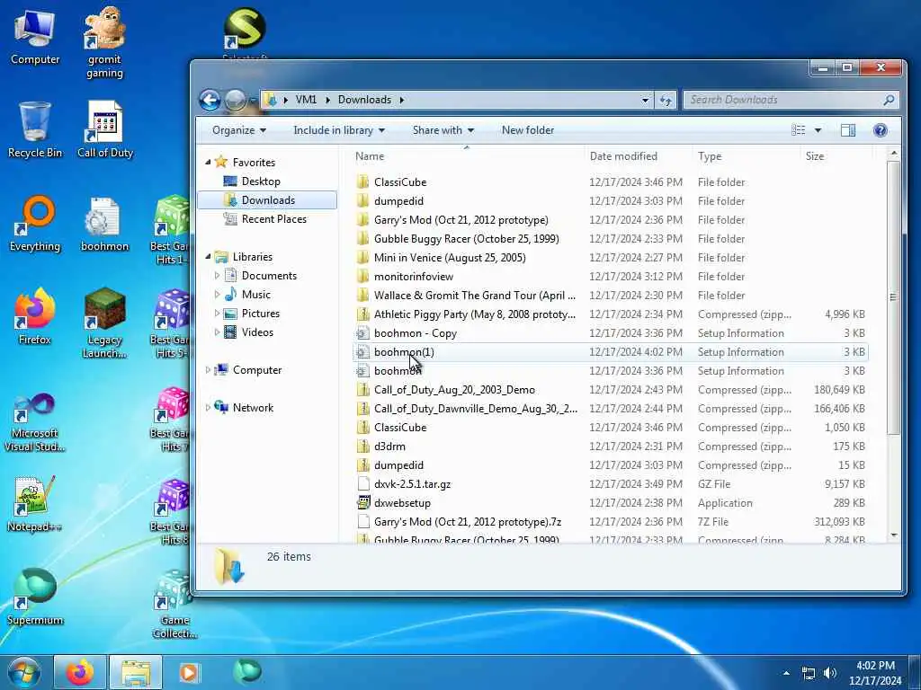This screenshot has height=690, width=921.
Task: Click the Explorer Back navigation arrow
Action: click(x=210, y=101)
